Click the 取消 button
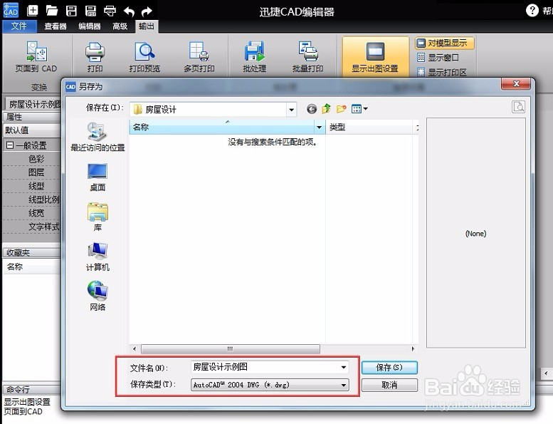 (389, 385)
